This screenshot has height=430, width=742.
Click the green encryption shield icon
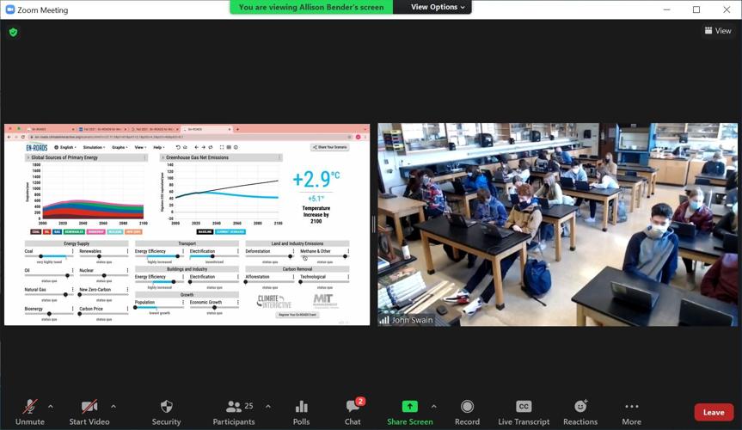[13, 32]
